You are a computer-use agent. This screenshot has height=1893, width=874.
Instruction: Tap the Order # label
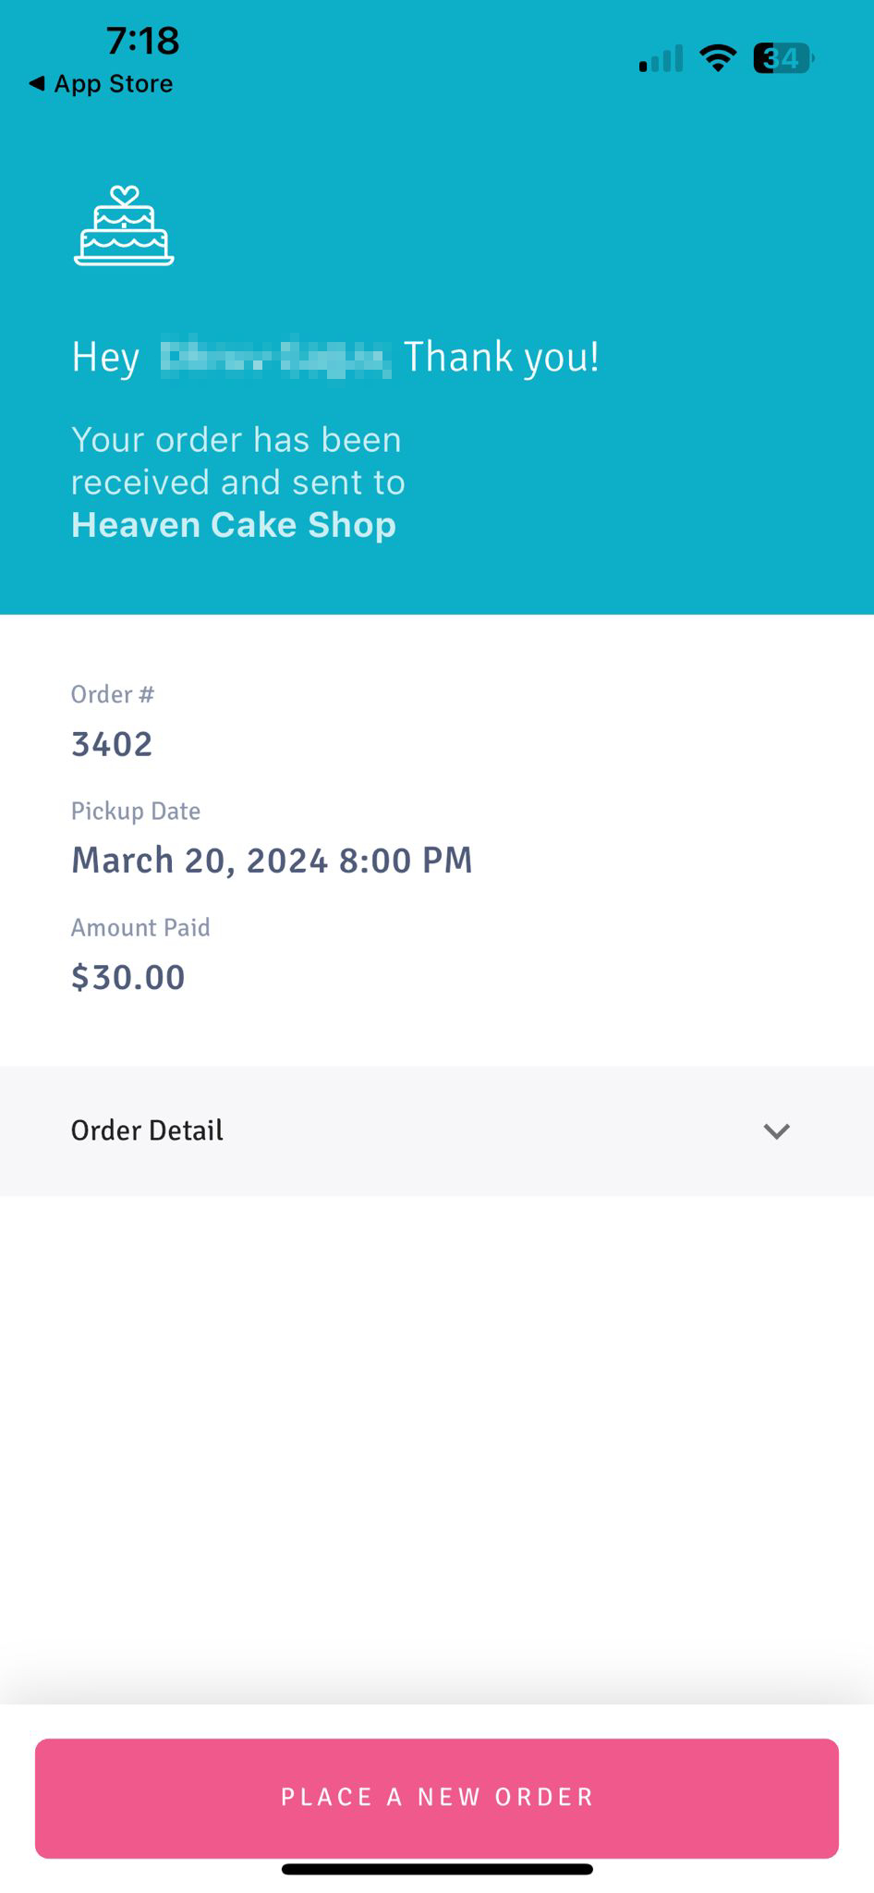click(x=113, y=694)
